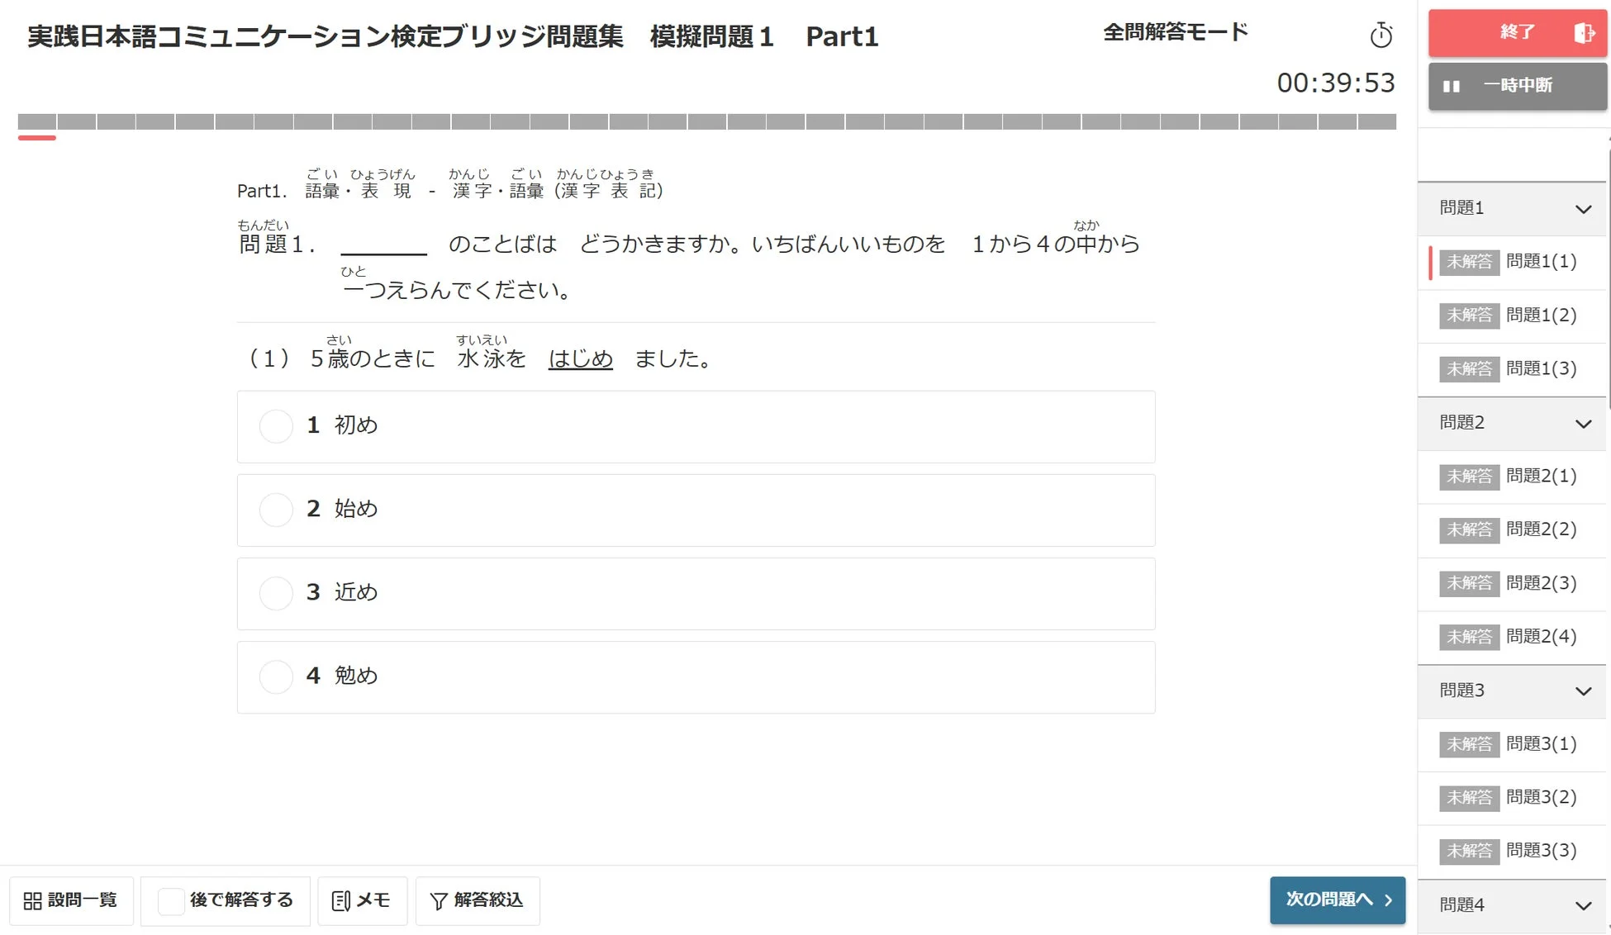Click the pause icon on 一時中断
This screenshot has height=935, width=1611.
click(x=1452, y=85)
